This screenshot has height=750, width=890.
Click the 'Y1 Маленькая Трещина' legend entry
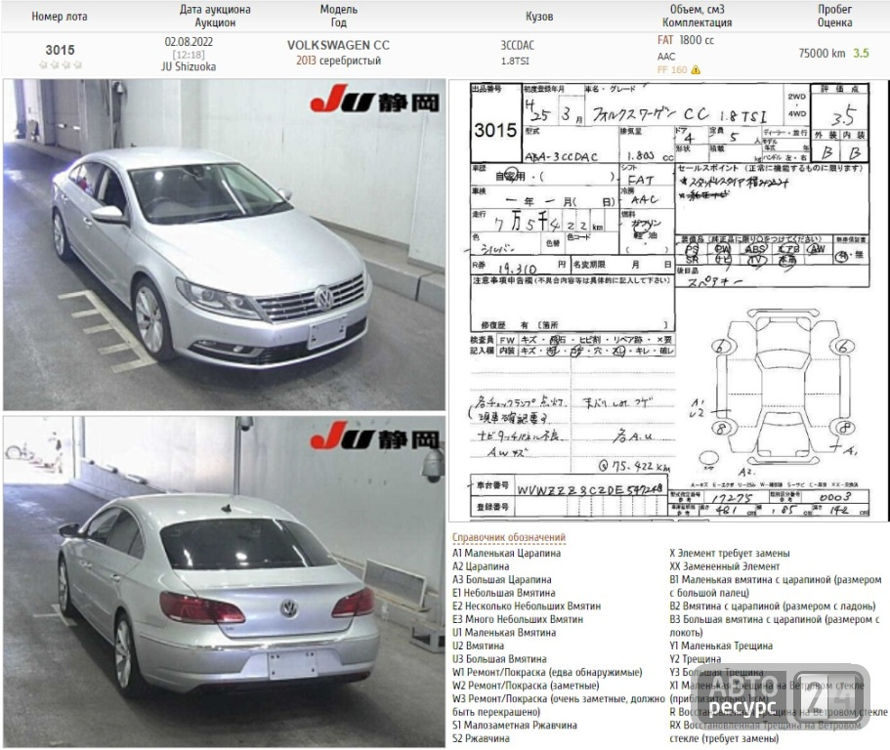(721, 646)
